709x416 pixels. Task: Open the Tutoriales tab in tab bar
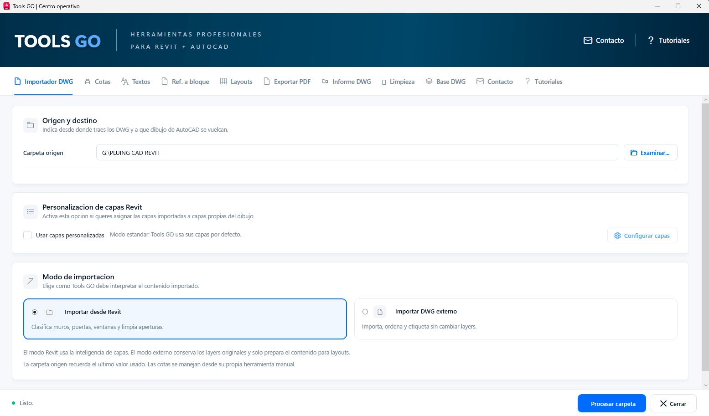click(543, 82)
